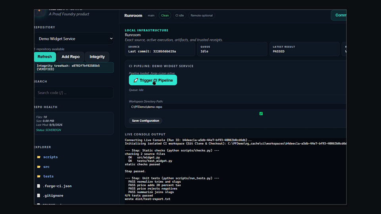
Task: Click 'PASS normalize trims and slugs' line
Action: [x=154, y=182]
